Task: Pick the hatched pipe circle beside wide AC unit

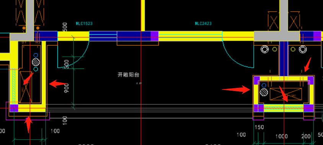Action: click(264, 92)
